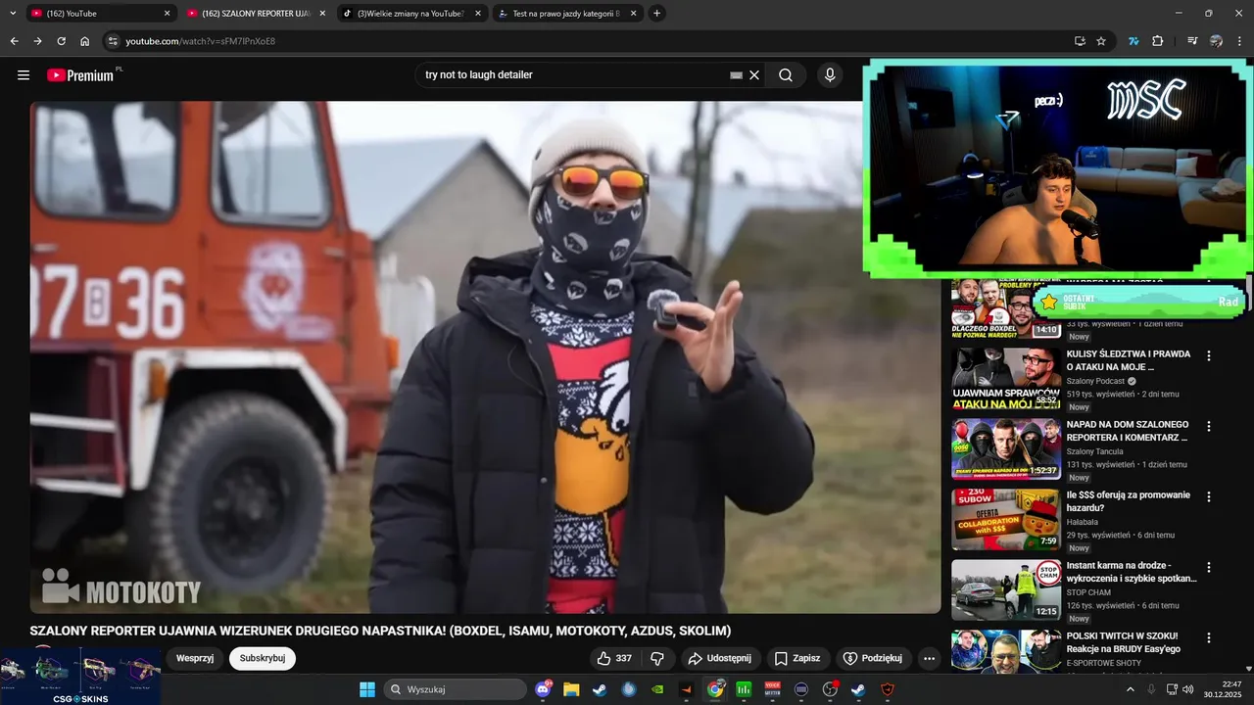Open Chrome three-dot menu
Viewport: 1254px width, 705px height.
[1239, 41]
